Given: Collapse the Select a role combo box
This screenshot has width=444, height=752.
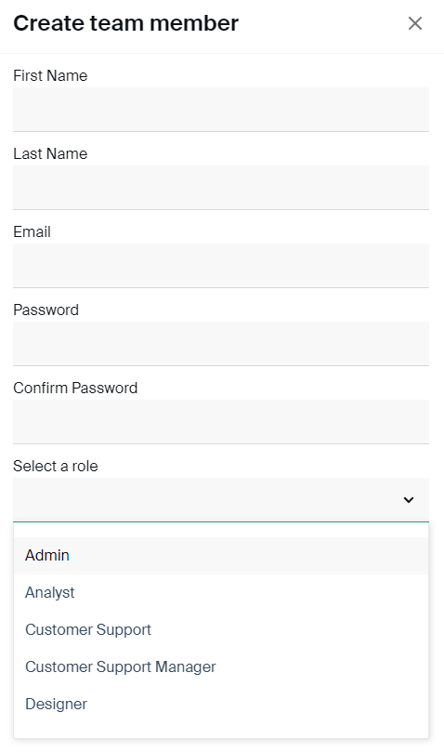Looking at the screenshot, I should [221, 500].
